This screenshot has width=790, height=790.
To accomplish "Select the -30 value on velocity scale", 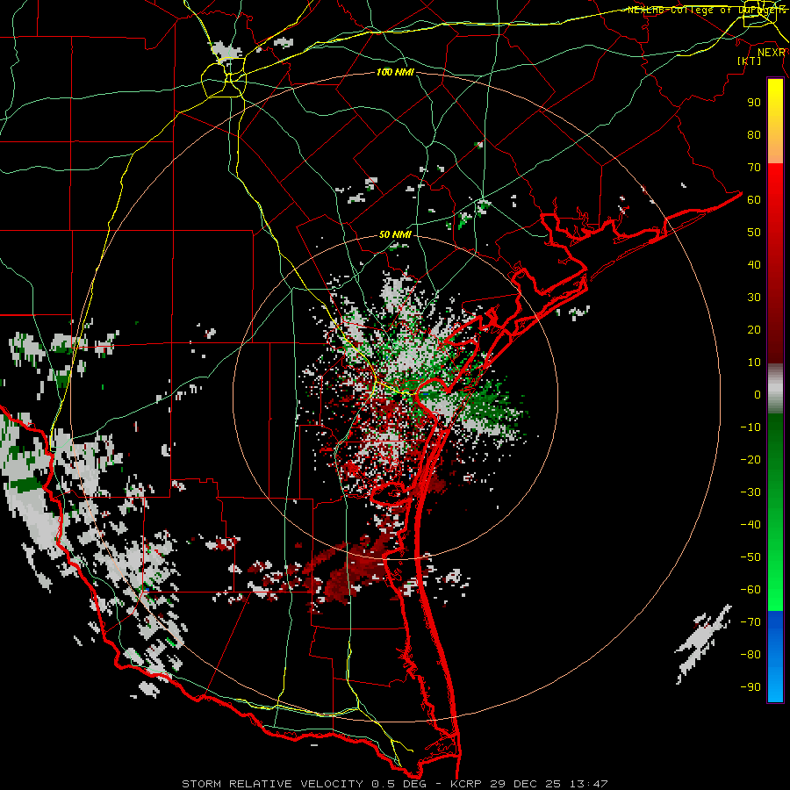I will point(750,492).
